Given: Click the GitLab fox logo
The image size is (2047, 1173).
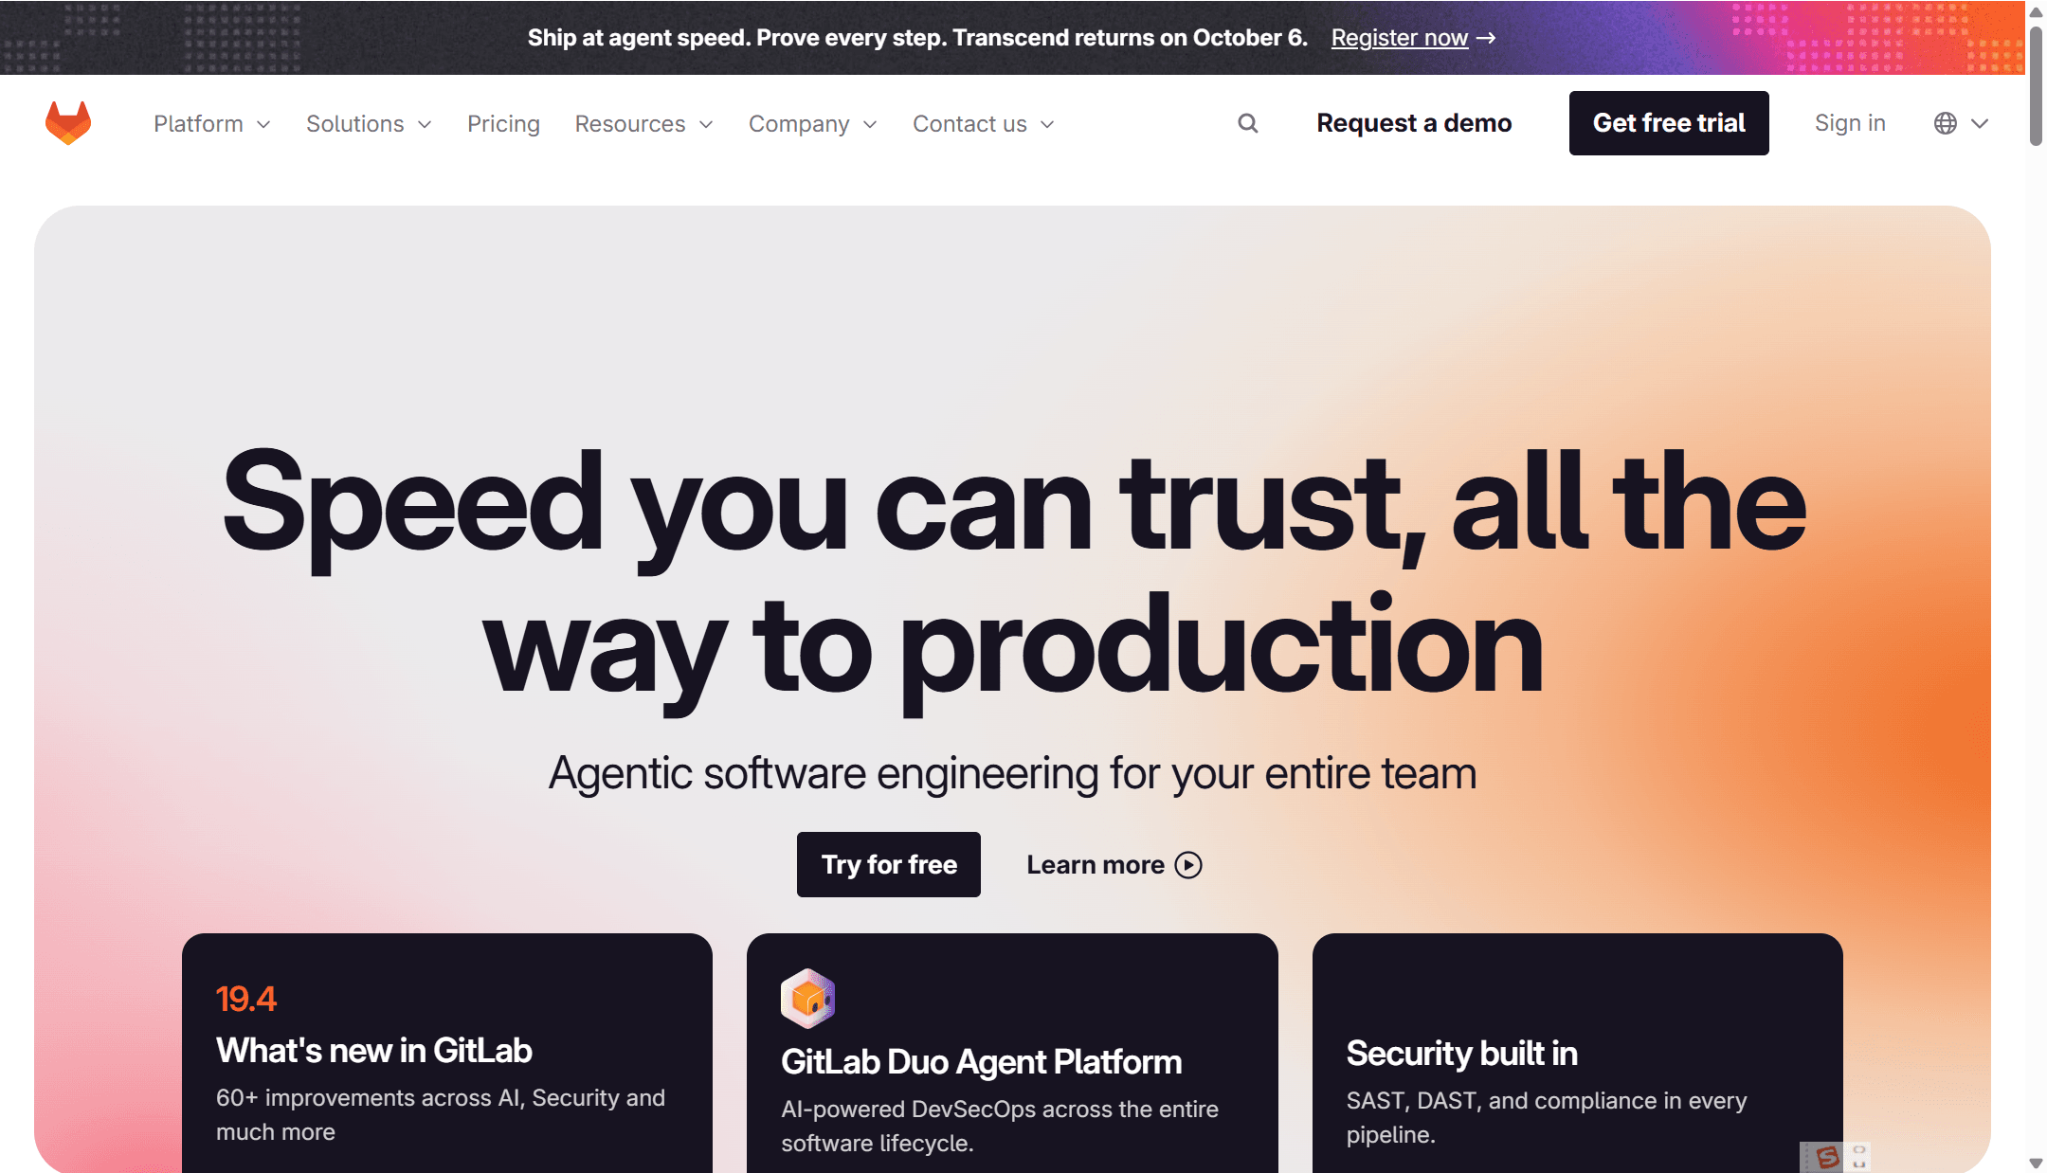Looking at the screenshot, I should pyautogui.click(x=68, y=123).
